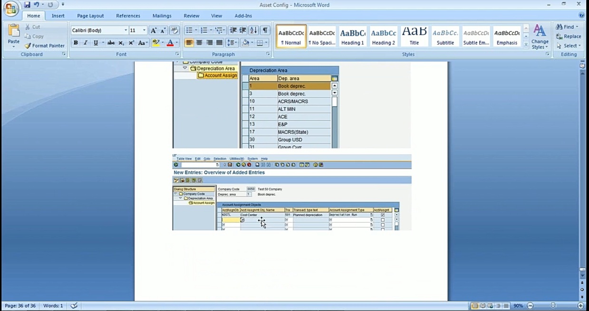589x311 pixels.
Task: Grow the font size
Action: tap(154, 30)
